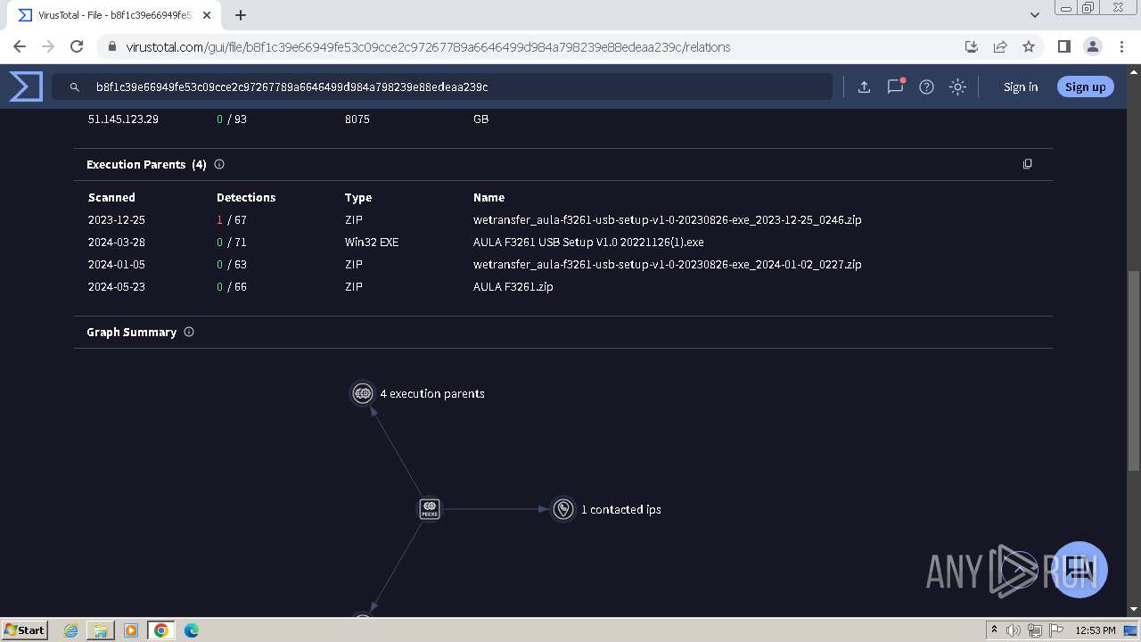Open Microsoft Edge from taskbar
1141x642 pixels.
[x=191, y=630]
